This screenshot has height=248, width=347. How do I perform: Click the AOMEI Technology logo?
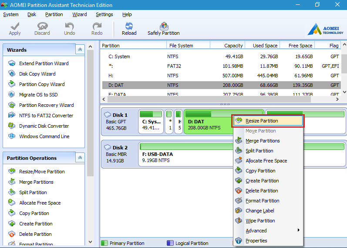click(x=325, y=29)
